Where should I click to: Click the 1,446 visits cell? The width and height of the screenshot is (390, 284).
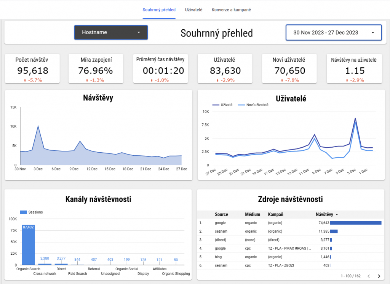325,257
